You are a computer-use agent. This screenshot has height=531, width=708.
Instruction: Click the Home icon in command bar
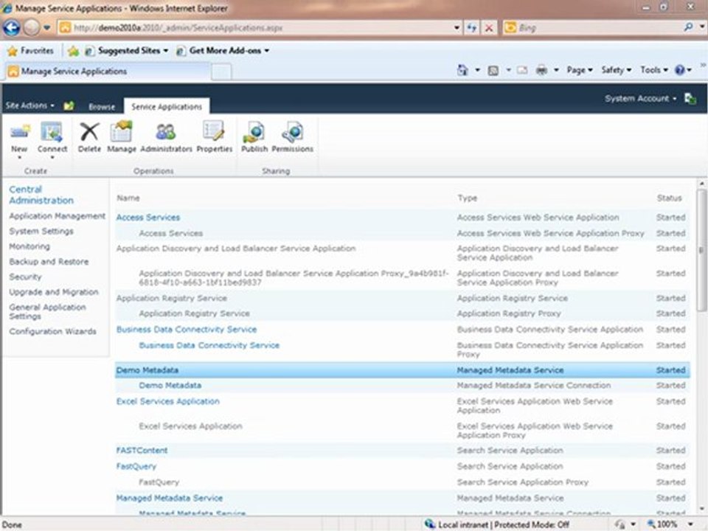click(462, 70)
